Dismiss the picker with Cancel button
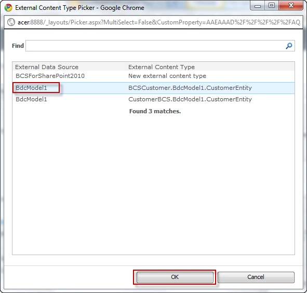Screen dimensions: 307x293 point(256,277)
